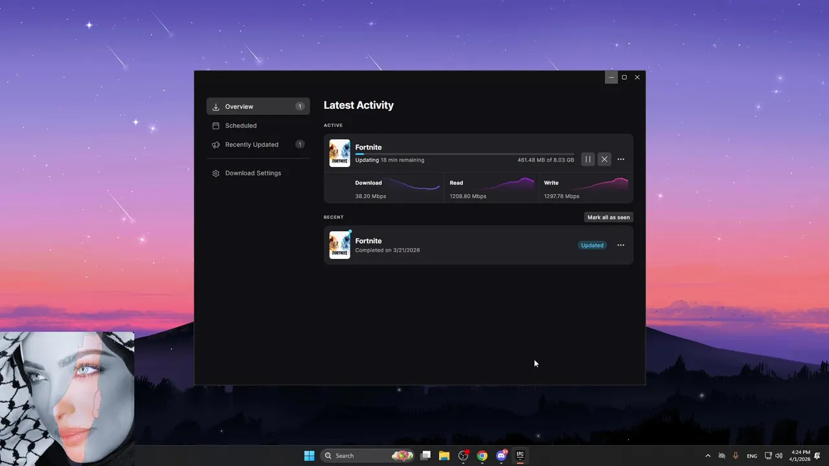
Task: Minimize the Epic Games downloads window
Action: (611, 77)
